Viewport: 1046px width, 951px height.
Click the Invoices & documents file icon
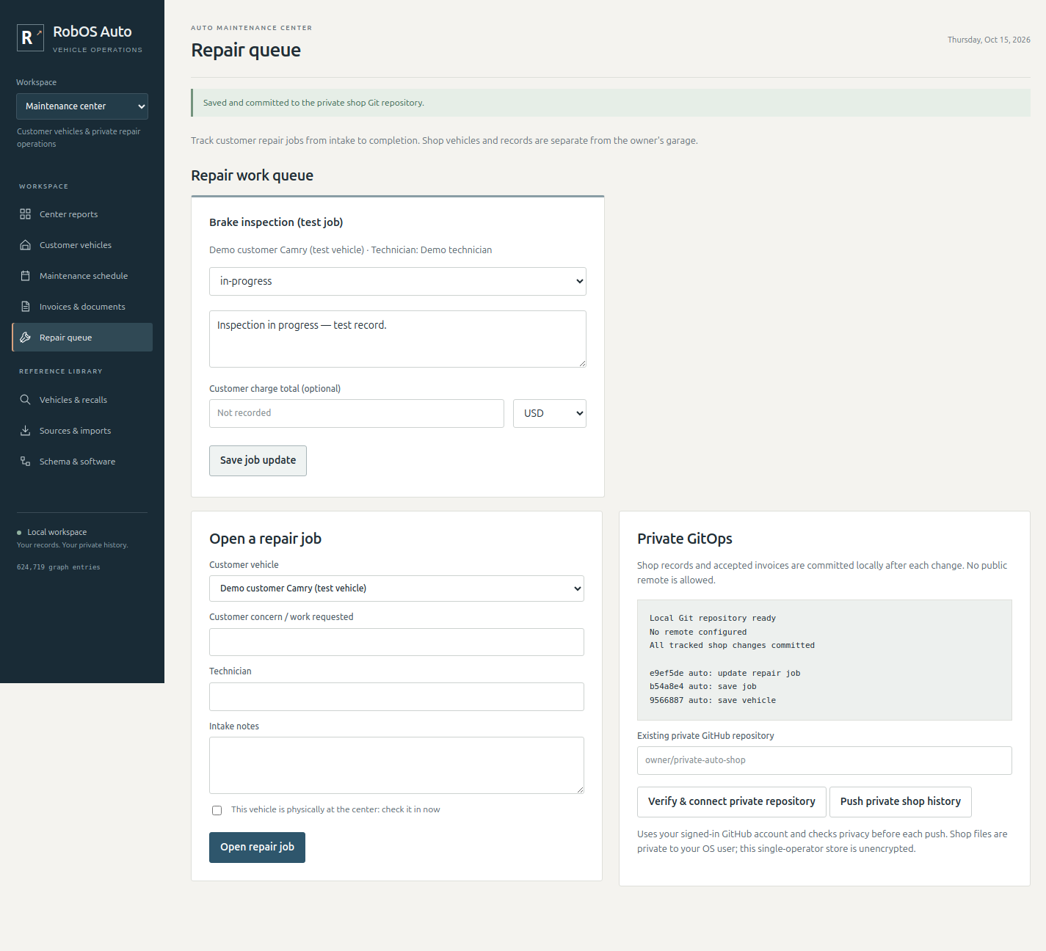point(25,307)
